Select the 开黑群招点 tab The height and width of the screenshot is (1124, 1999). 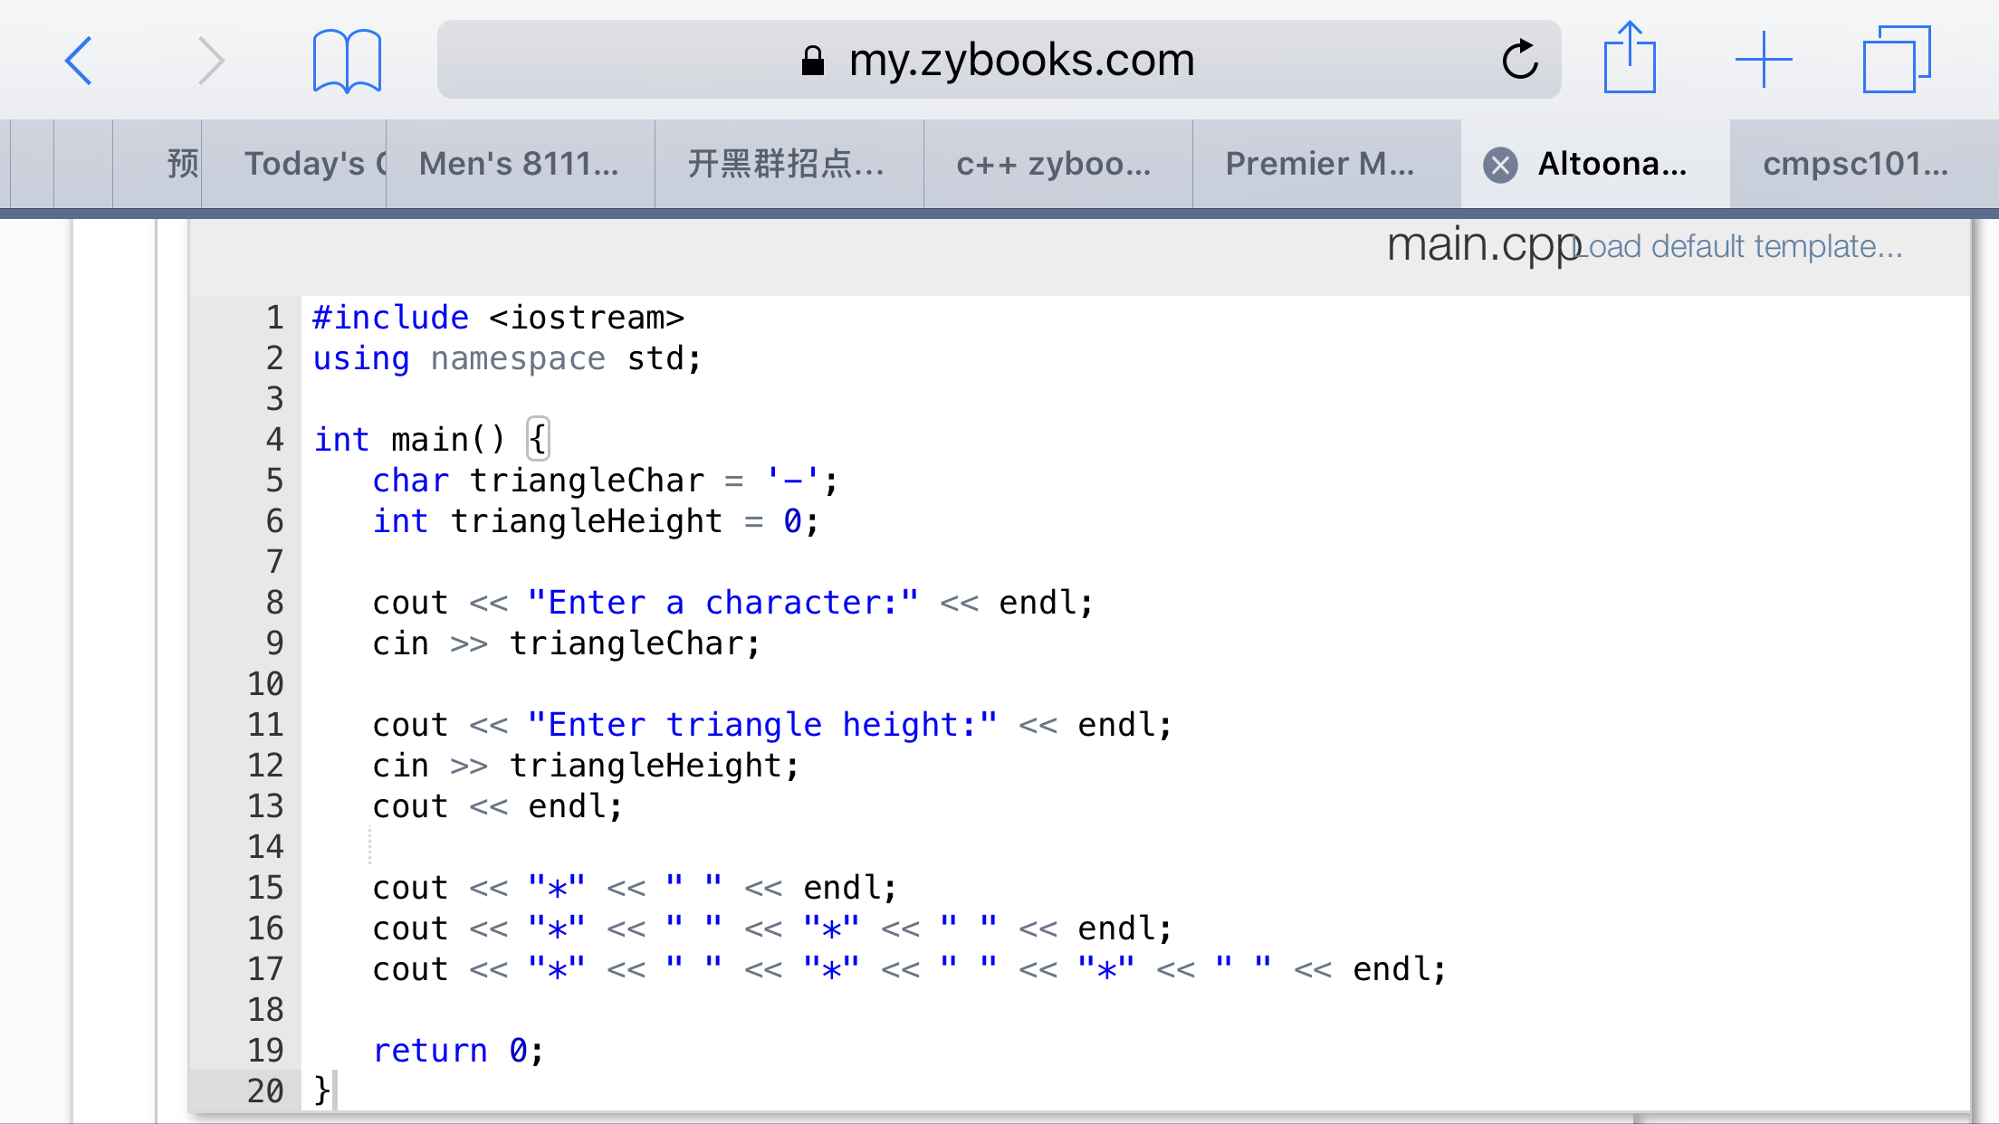(x=785, y=164)
